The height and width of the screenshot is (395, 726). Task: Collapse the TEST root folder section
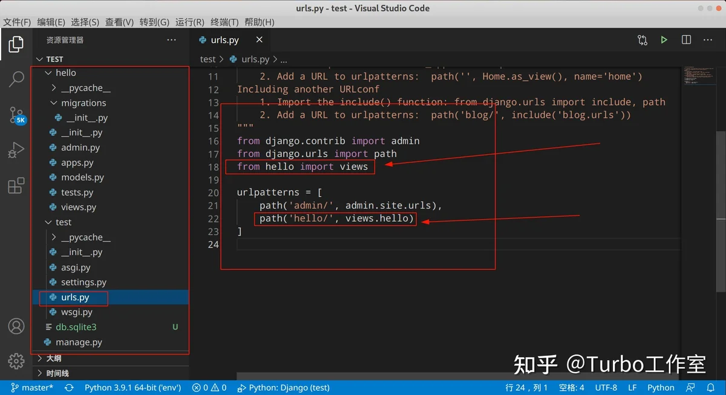tap(111, 59)
